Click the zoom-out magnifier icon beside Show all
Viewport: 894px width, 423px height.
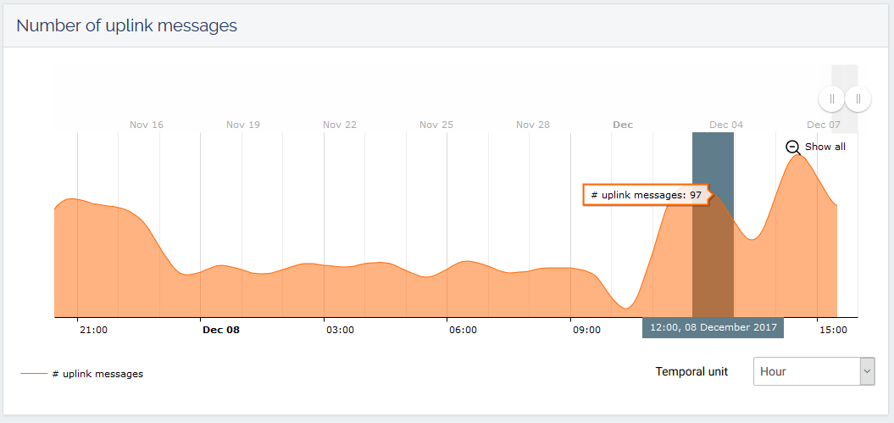[x=792, y=147]
